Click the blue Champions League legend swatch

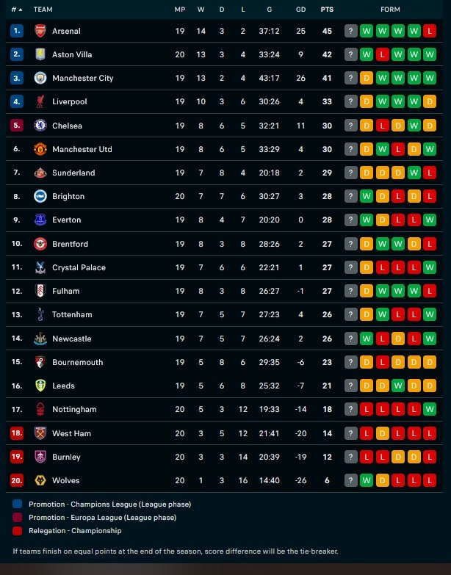pyautogui.click(x=18, y=505)
